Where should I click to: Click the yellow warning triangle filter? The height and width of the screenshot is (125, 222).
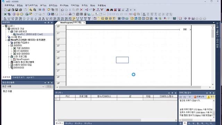211,97
